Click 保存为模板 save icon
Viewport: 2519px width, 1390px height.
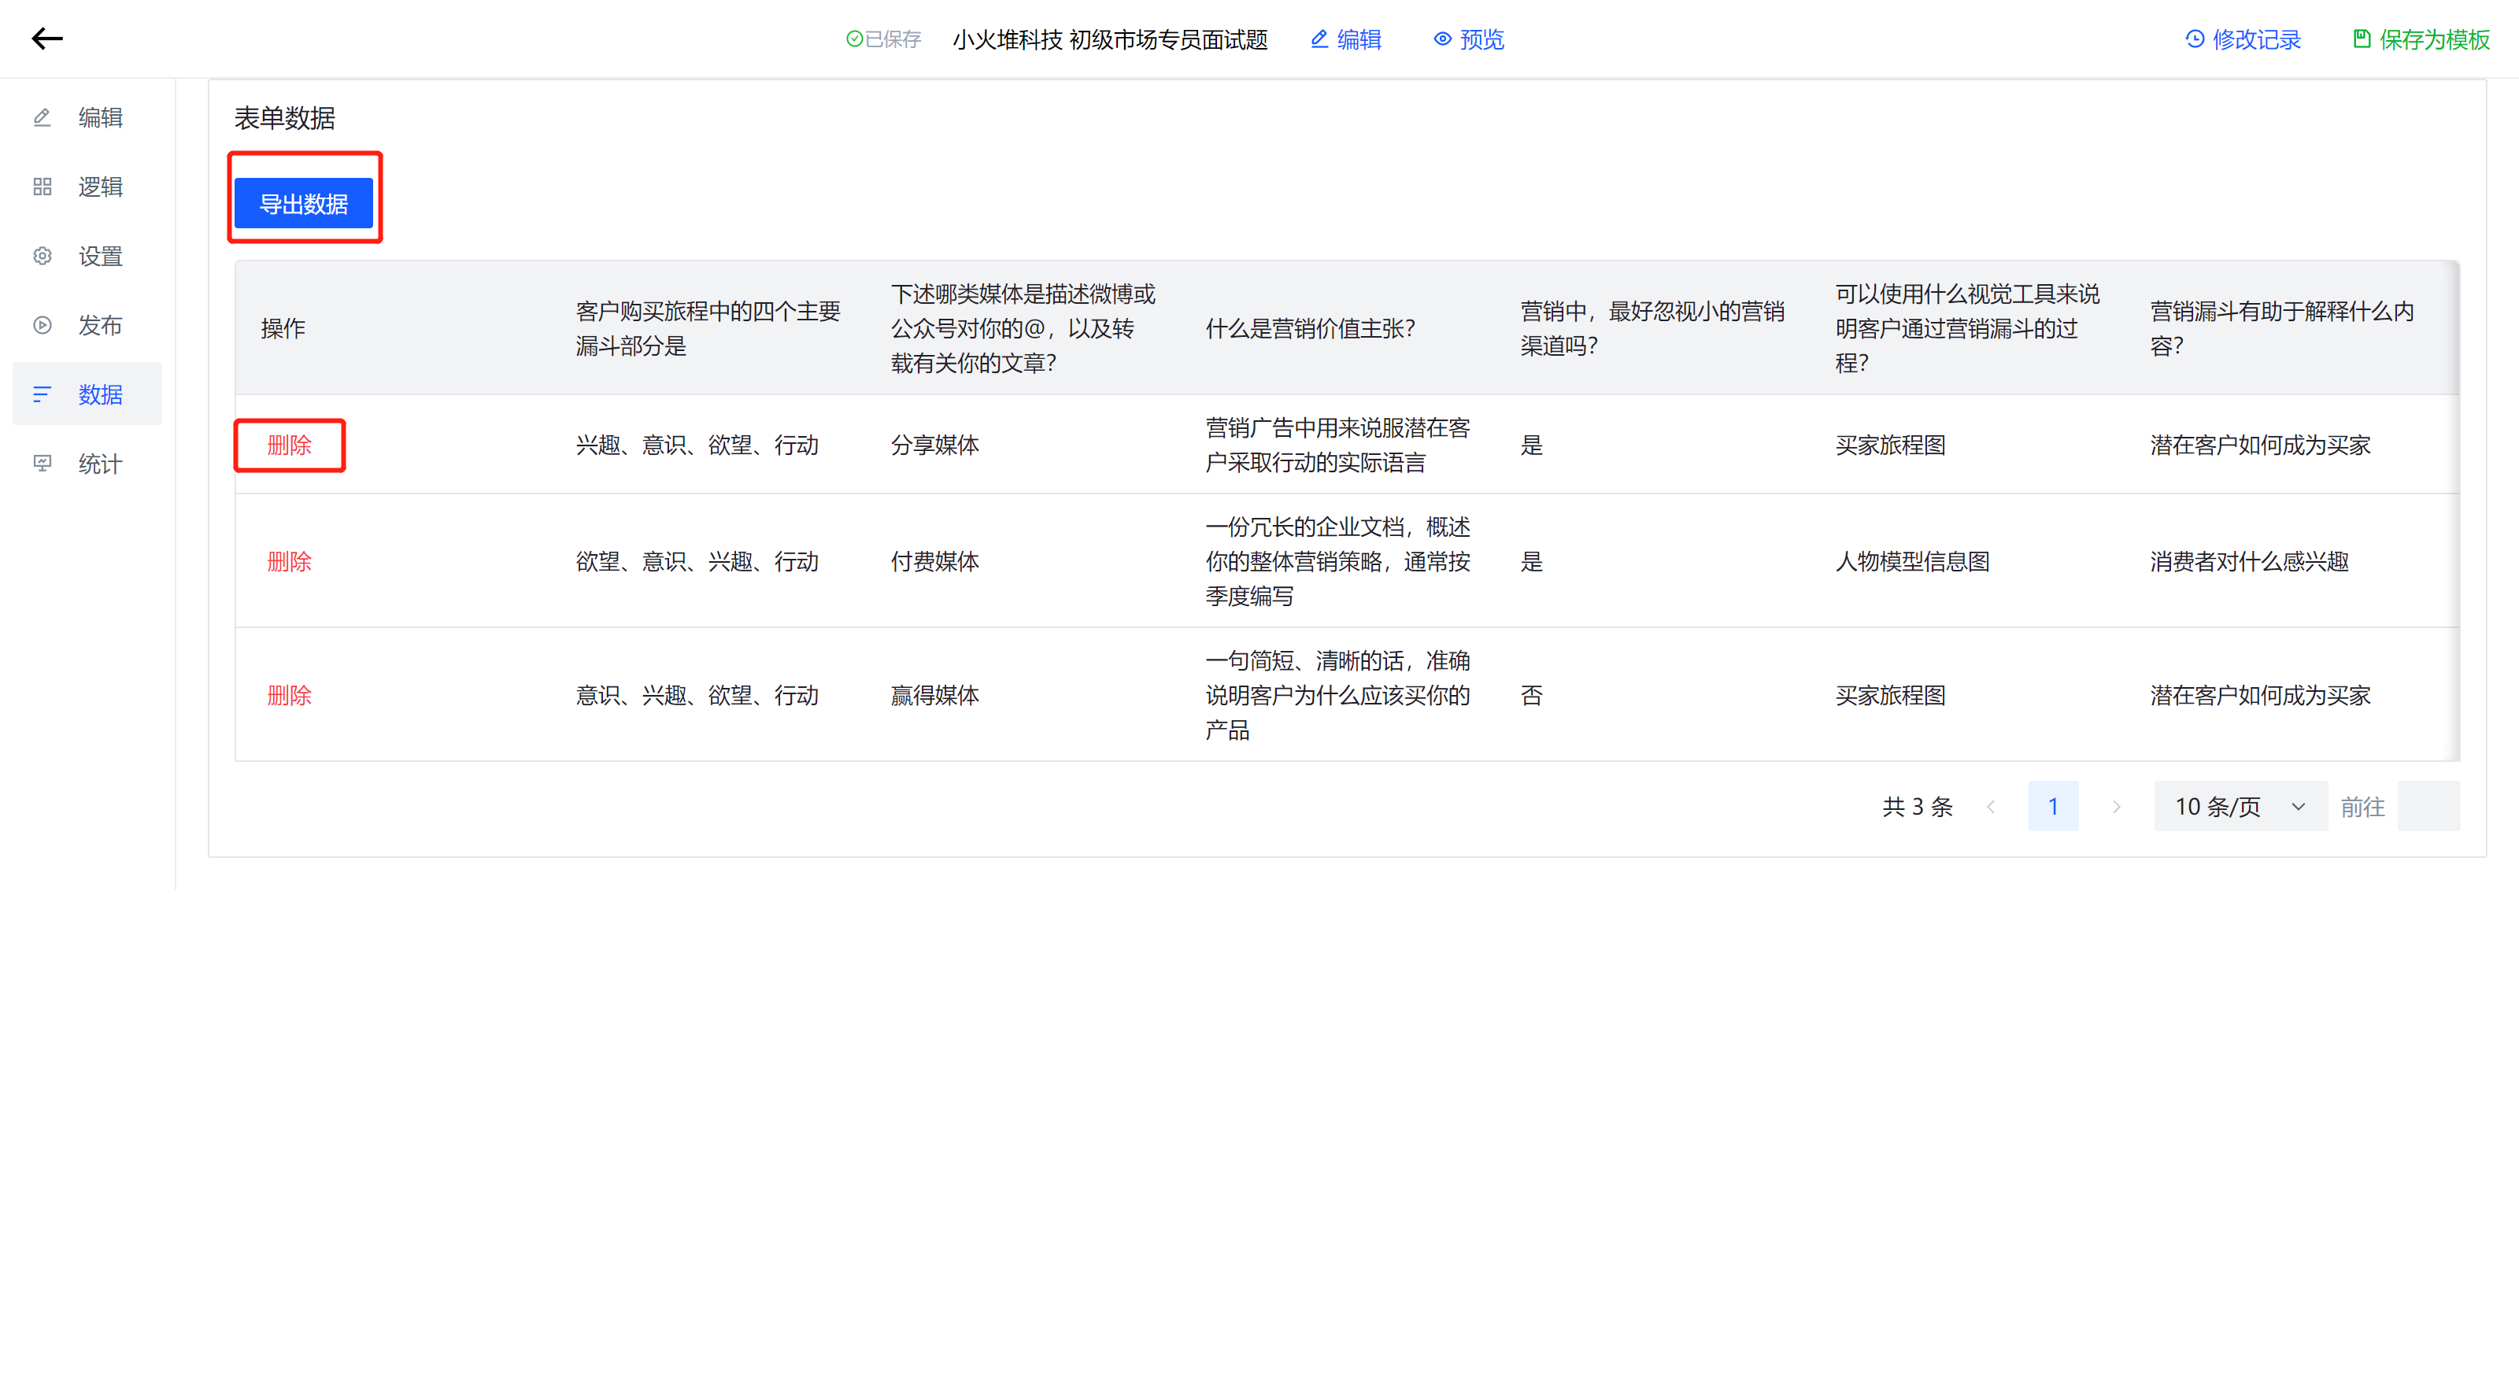pyautogui.click(x=2362, y=39)
